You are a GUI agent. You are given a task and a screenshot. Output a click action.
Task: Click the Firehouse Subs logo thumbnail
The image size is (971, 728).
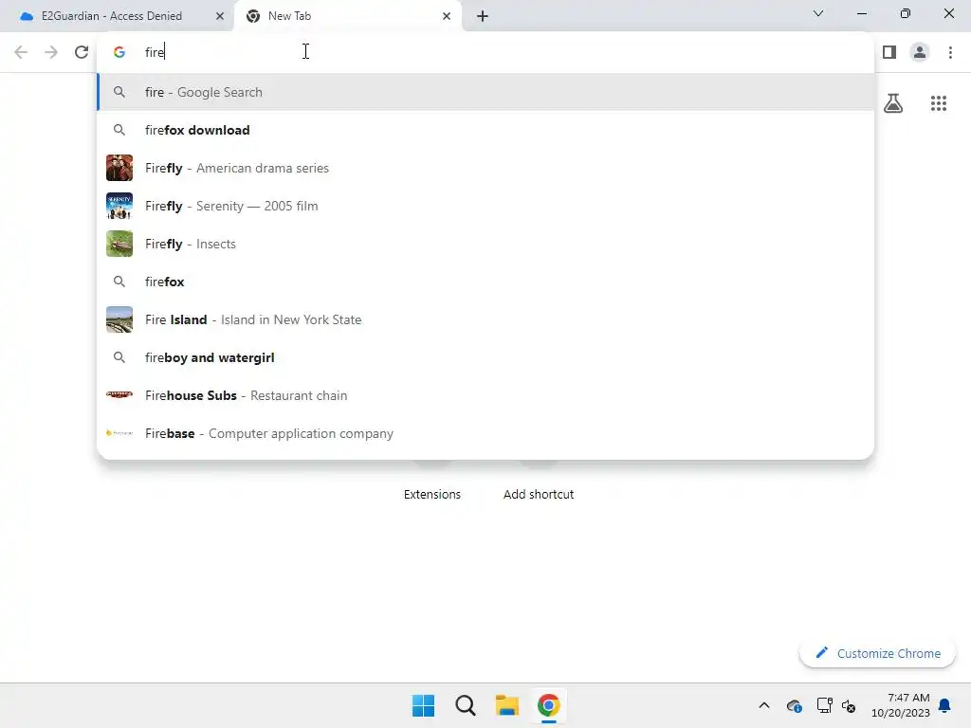tap(119, 394)
